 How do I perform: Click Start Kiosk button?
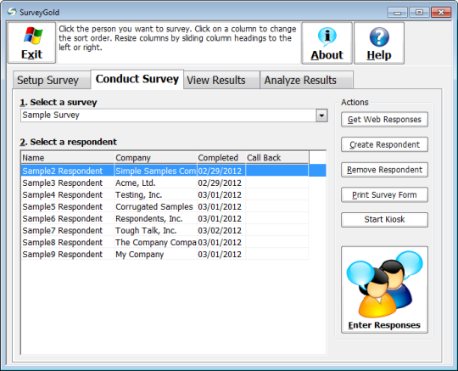(384, 220)
